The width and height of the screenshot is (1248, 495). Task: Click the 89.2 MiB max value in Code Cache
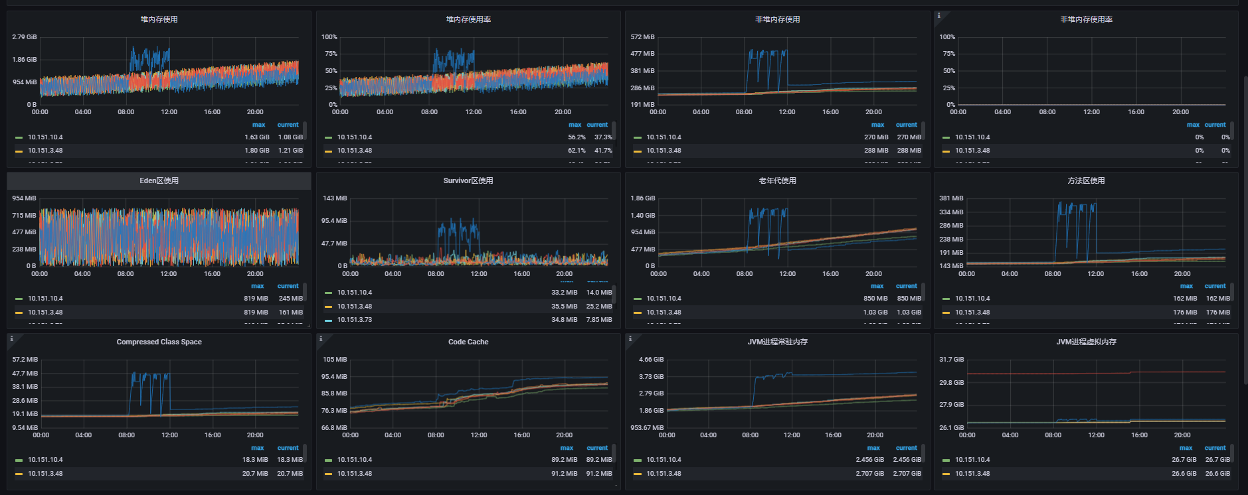pos(564,460)
